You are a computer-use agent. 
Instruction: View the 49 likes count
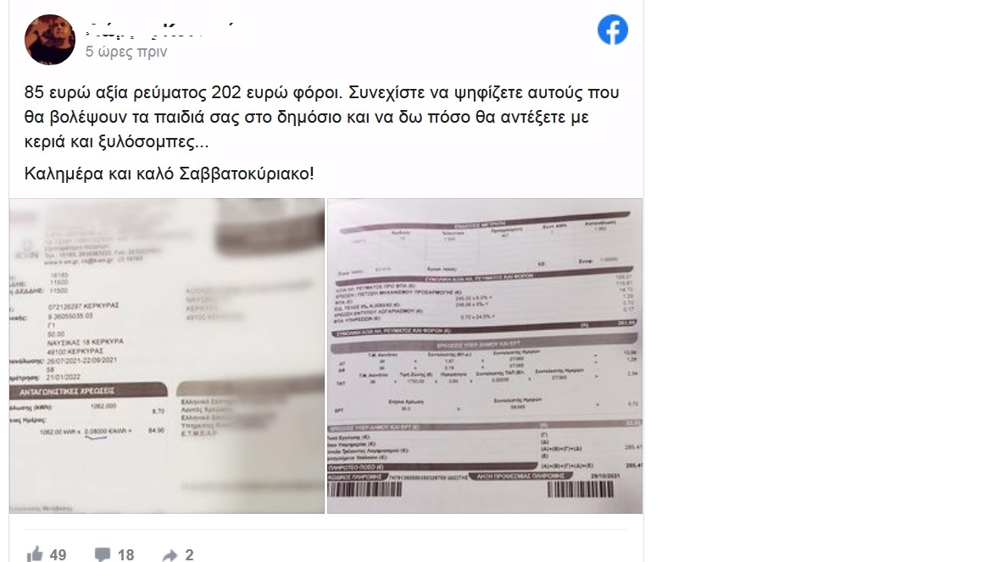click(x=58, y=555)
